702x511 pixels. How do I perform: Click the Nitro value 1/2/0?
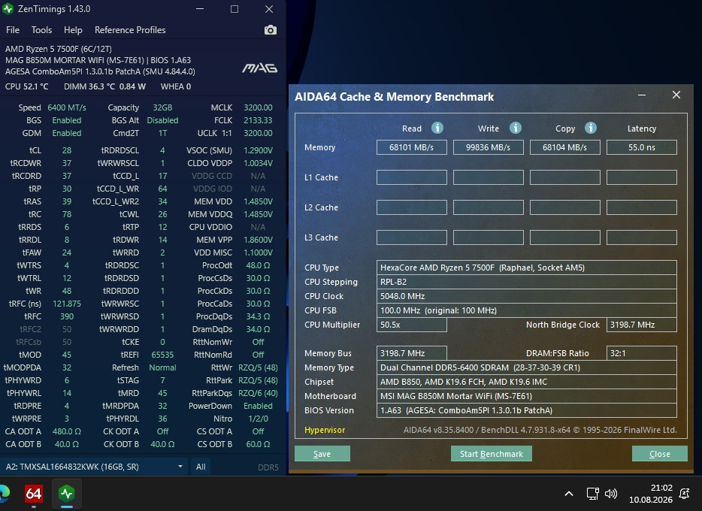click(258, 419)
